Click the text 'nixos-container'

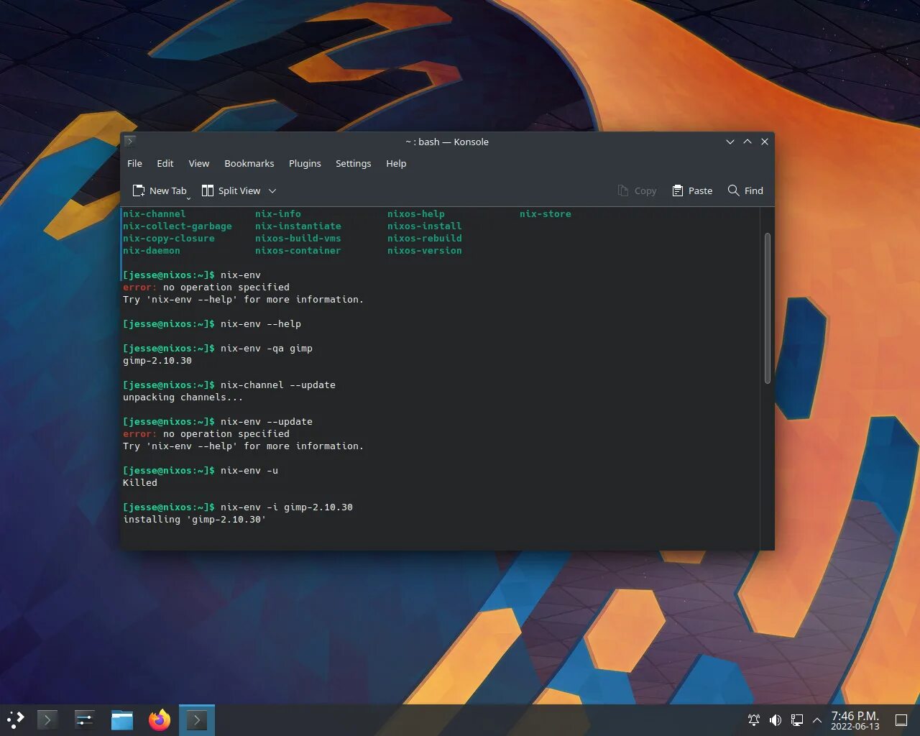298,250
